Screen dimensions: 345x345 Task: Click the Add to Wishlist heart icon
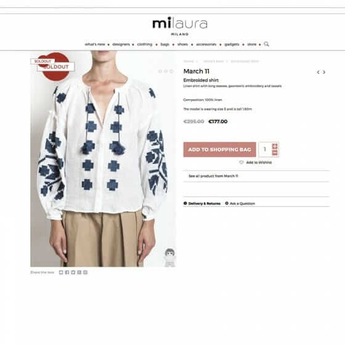pos(241,163)
